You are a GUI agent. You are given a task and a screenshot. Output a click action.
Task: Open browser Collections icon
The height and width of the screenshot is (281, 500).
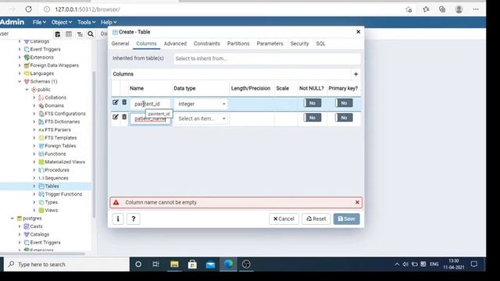[442, 9]
